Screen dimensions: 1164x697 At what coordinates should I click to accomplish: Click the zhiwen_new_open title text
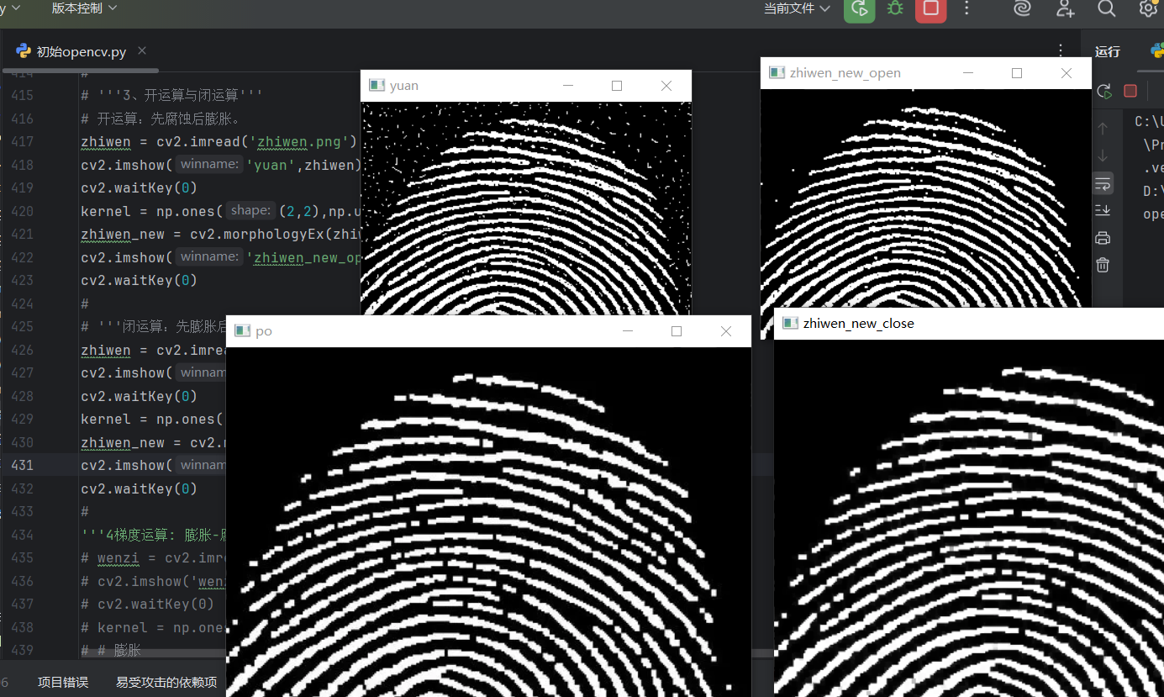point(845,73)
